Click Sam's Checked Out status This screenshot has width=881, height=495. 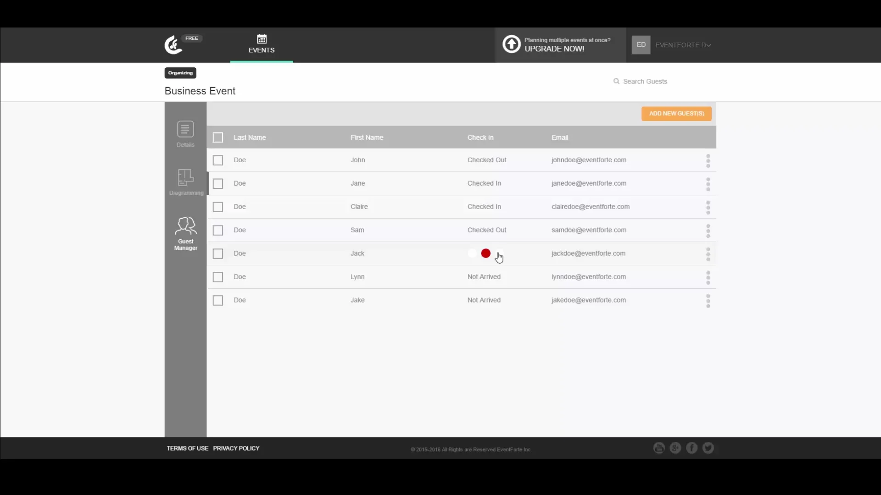coord(487,230)
